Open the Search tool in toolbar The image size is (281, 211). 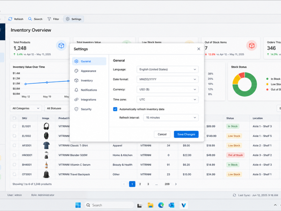(35, 19)
